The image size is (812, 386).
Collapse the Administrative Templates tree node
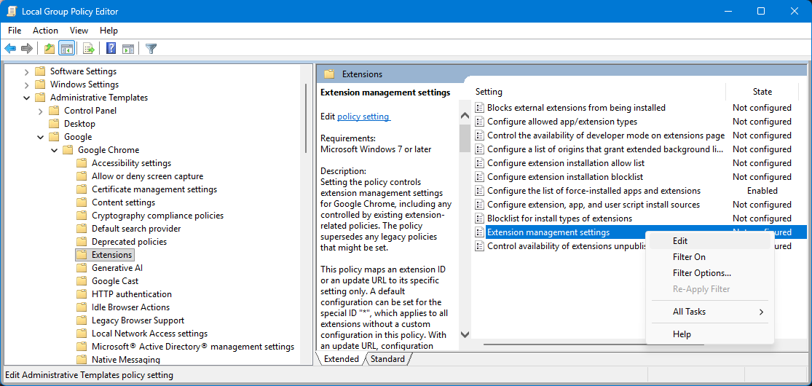[26, 98]
